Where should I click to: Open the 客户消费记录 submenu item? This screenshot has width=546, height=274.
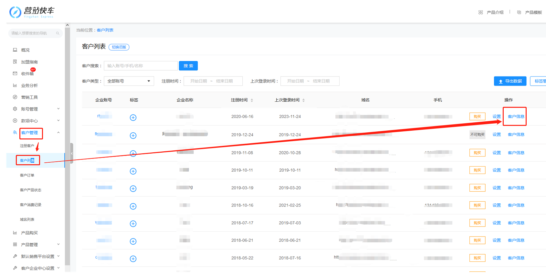pyautogui.click(x=31, y=205)
